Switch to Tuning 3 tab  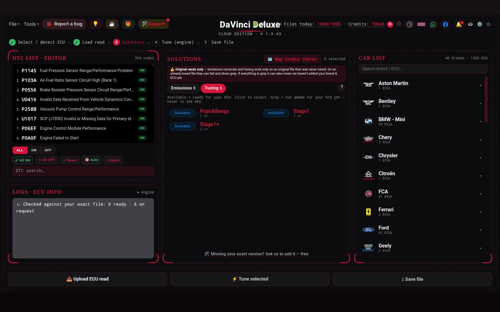click(x=213, y=88)
